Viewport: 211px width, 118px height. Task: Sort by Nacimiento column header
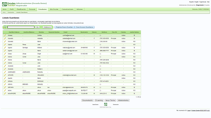click(84, 32)
